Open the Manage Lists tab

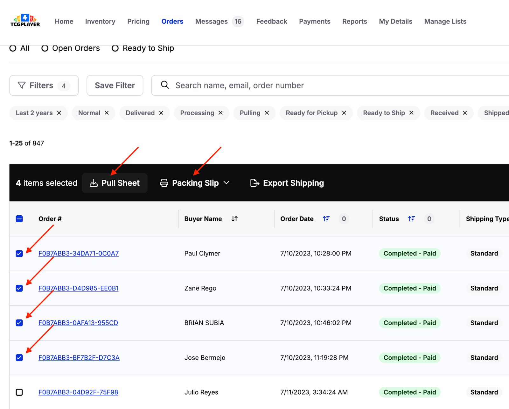(445, 21)
